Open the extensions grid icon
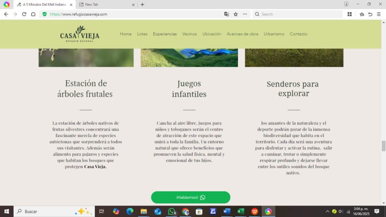Viewport: 386px width, 217px height. click(x=350, y=14)
